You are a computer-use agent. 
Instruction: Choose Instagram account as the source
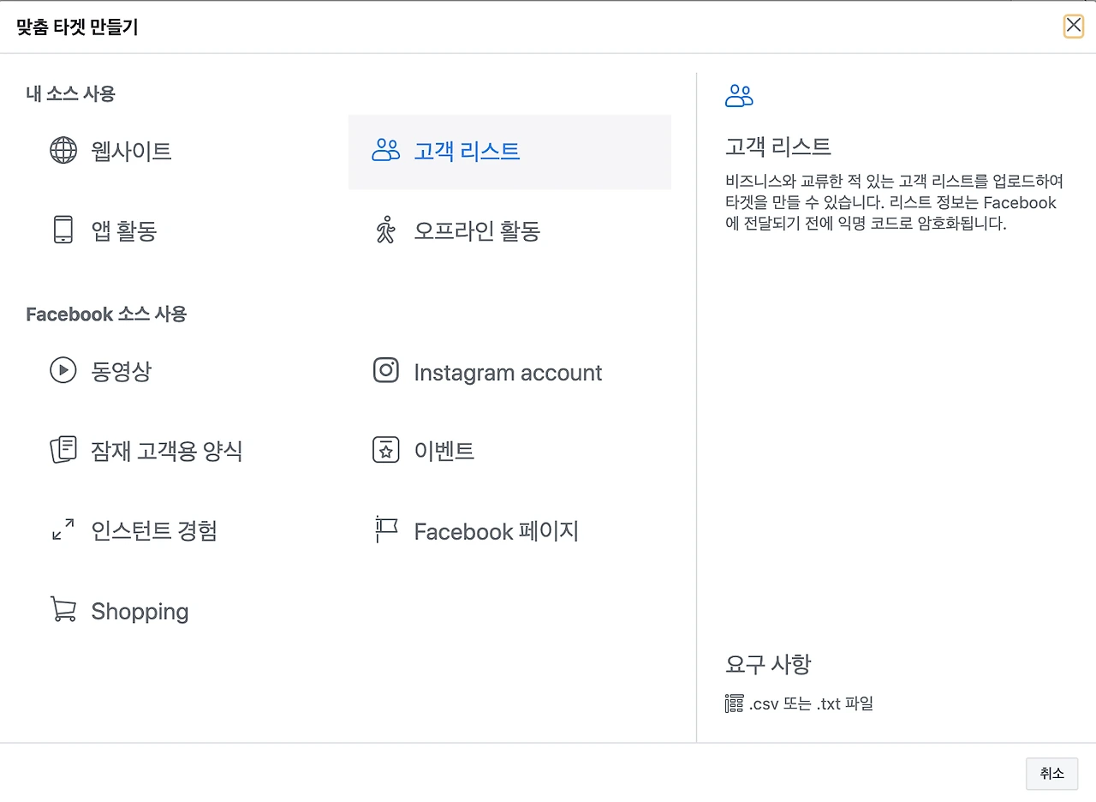tap(509, 371)
